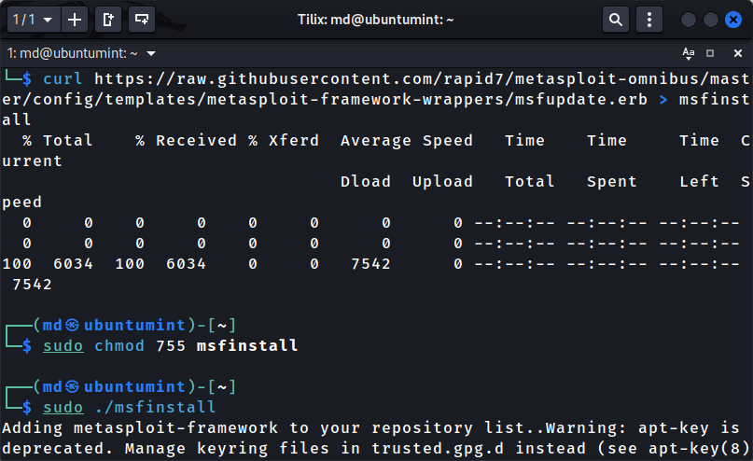The image size is (753, 461).
Task: Maximize the terminal pane square icon
Action: pyautogui.click(x=710, y=53)
